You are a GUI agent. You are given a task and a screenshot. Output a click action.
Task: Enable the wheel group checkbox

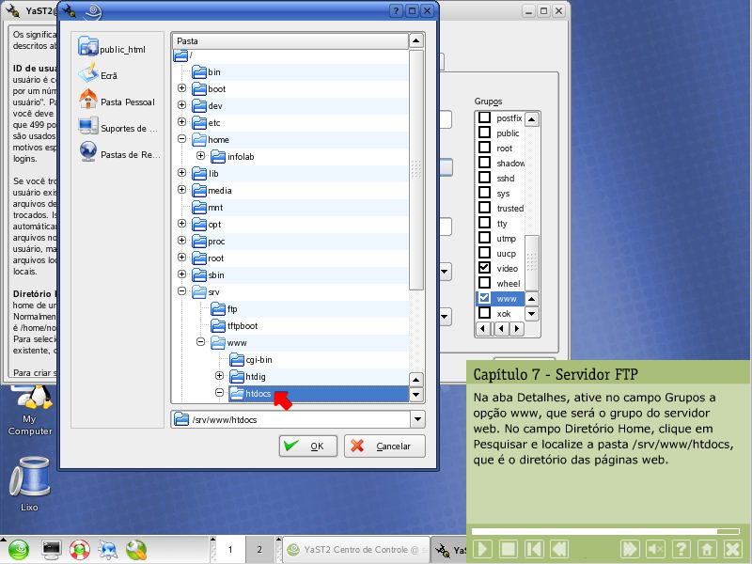click(x=485, y=283)
